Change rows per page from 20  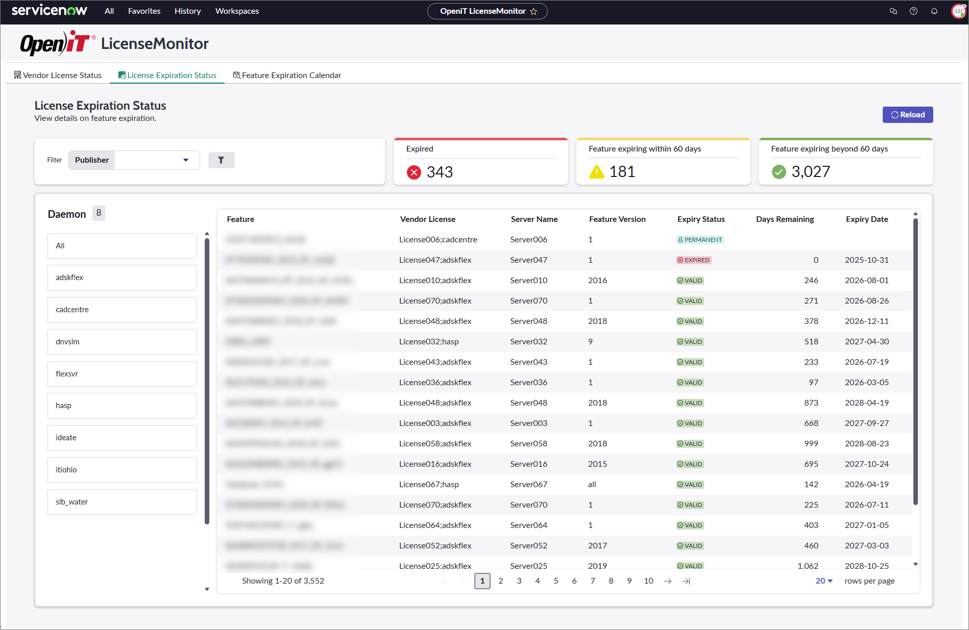[824, 581]
